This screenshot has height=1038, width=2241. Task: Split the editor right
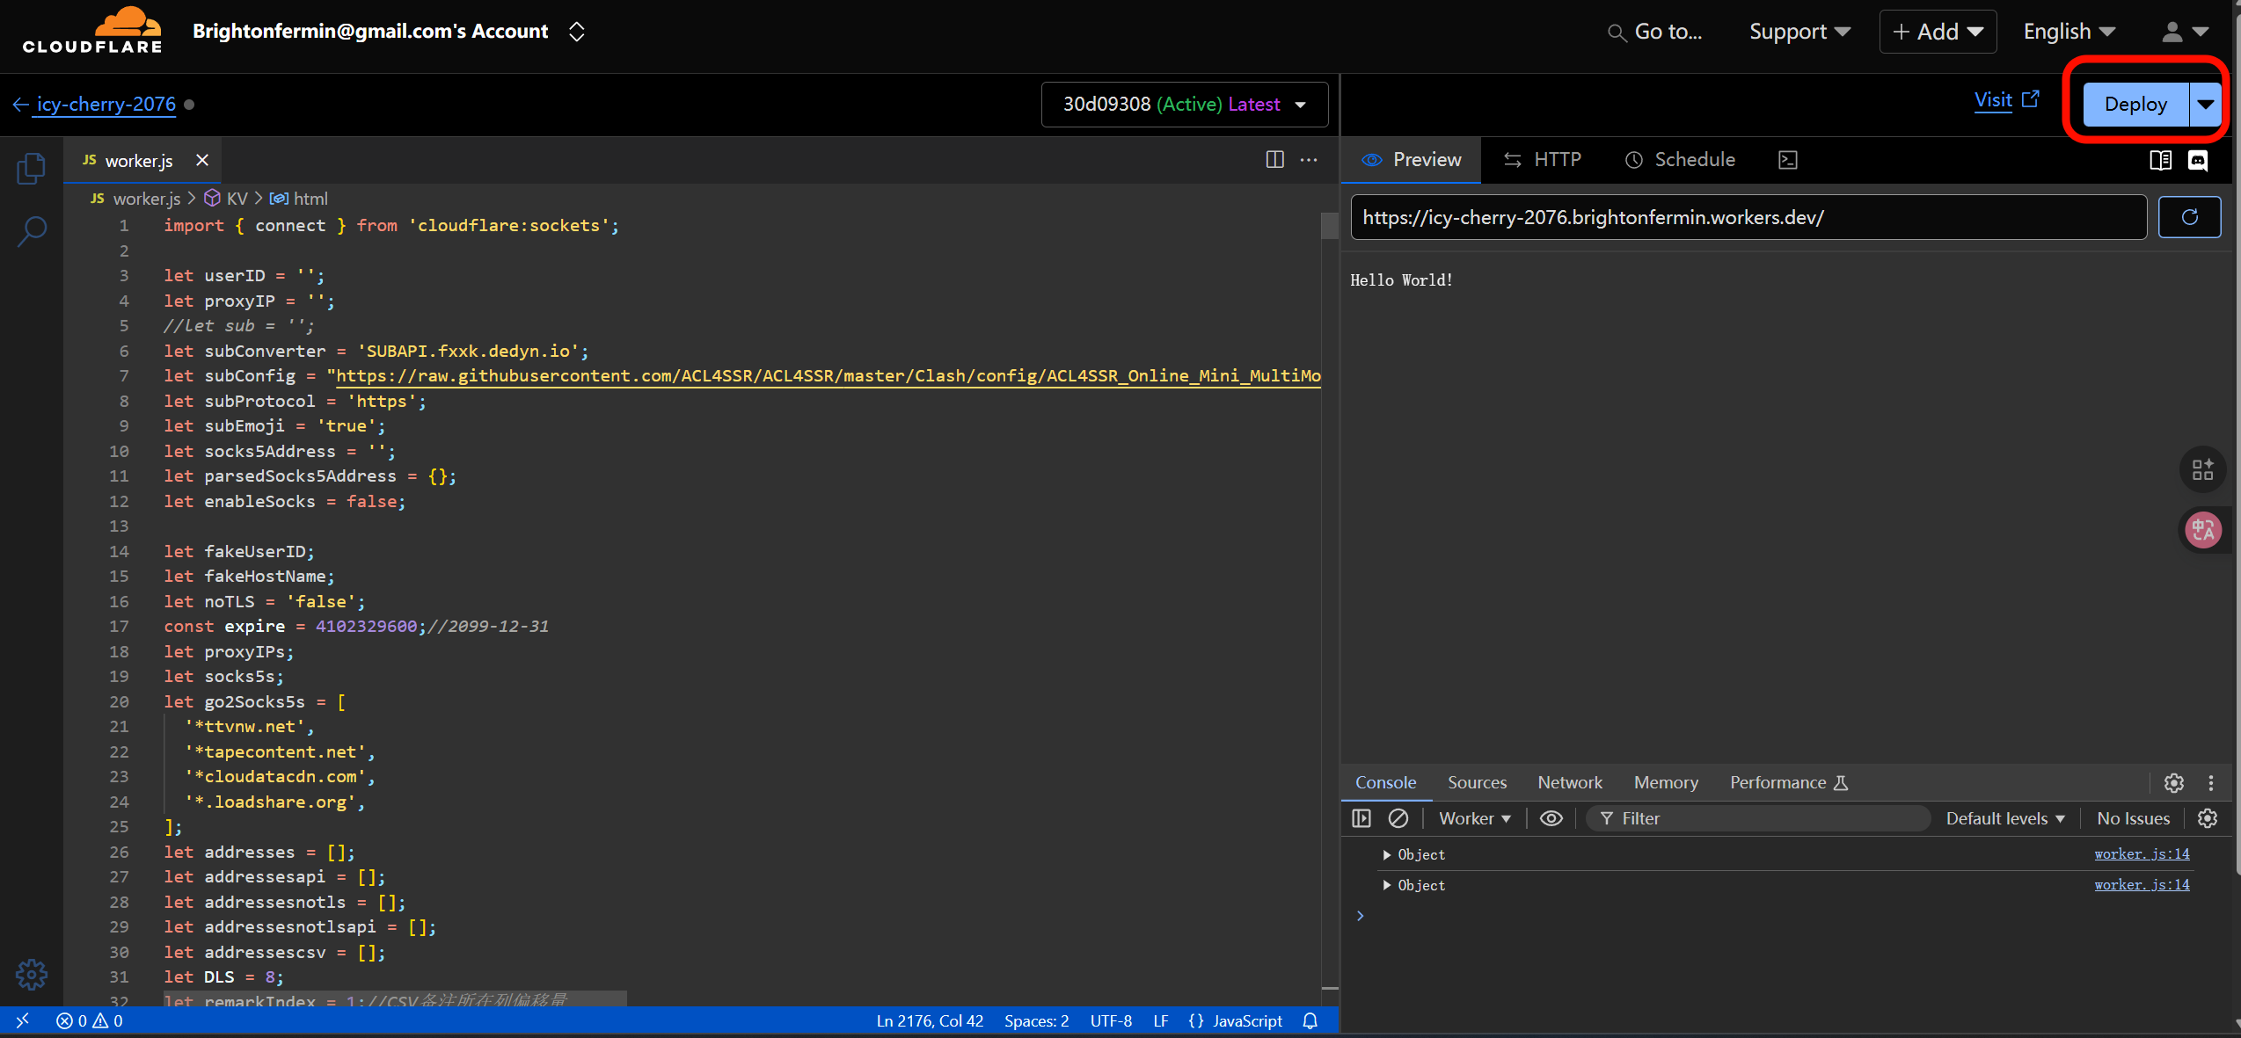click(x=1274, y=160)
